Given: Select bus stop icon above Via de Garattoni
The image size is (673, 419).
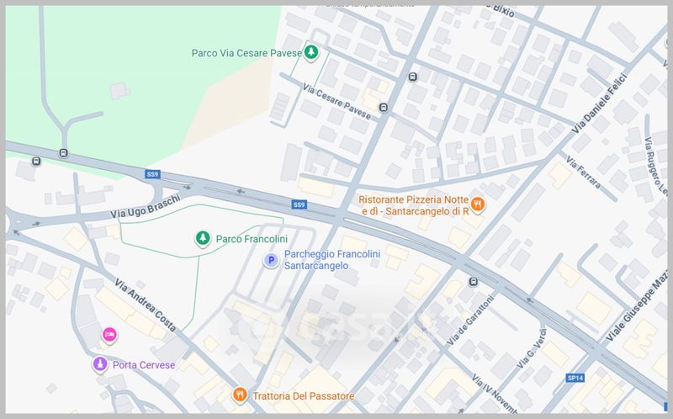Looking at the screenshot, I should tap(473, 282).
